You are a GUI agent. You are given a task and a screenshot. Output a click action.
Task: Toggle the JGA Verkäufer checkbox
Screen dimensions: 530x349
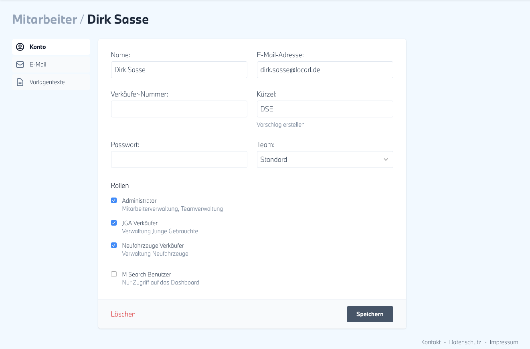pyautogui.click(x=114, y=223)
